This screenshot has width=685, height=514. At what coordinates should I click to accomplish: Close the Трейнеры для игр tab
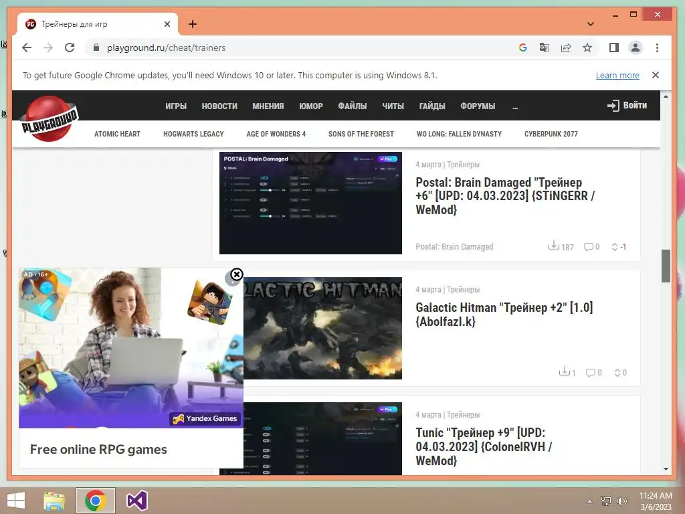point(167,24)
